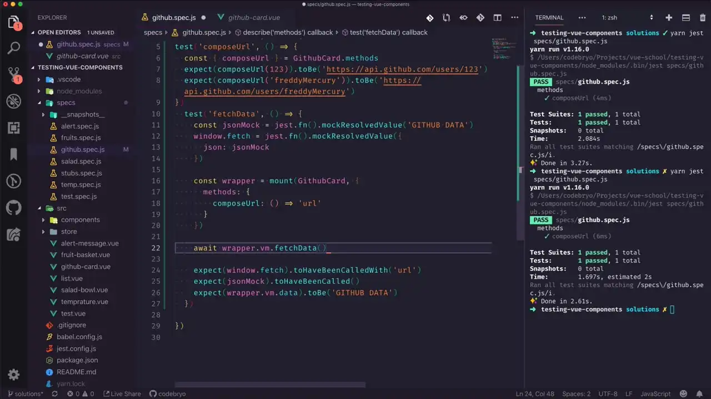This screenshot has width=711, height=399.
Task: Click the eye-arrow file history icon
Action: (x=463, y=18)
